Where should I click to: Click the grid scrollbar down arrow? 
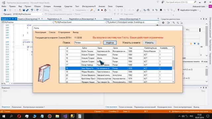[173, 82]
